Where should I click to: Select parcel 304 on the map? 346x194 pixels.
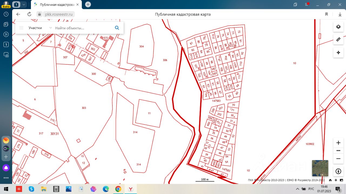(142, 47)
